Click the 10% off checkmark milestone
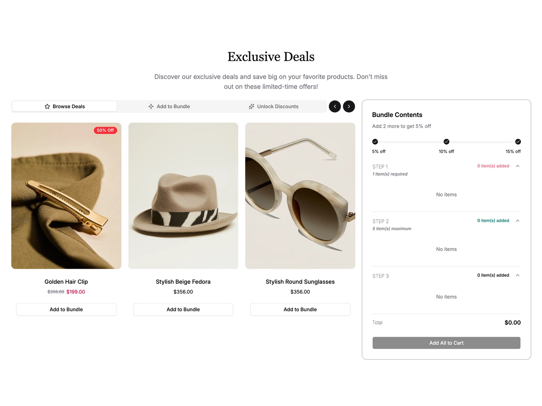Image resolution: width=542 pixels, height=406 pixels. click(447, 142)
